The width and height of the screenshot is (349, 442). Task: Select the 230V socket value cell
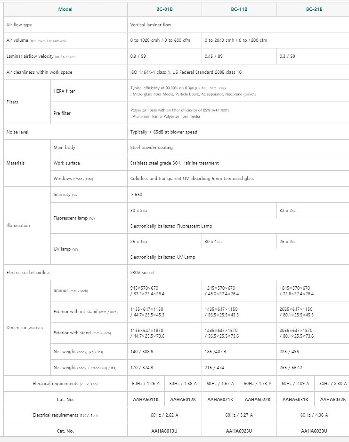point(142,273)
